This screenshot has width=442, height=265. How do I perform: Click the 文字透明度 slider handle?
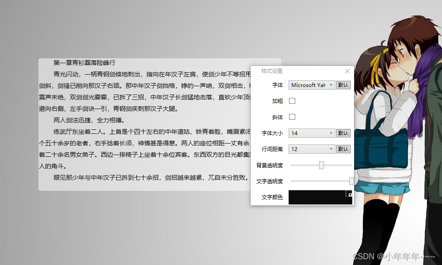351,181
